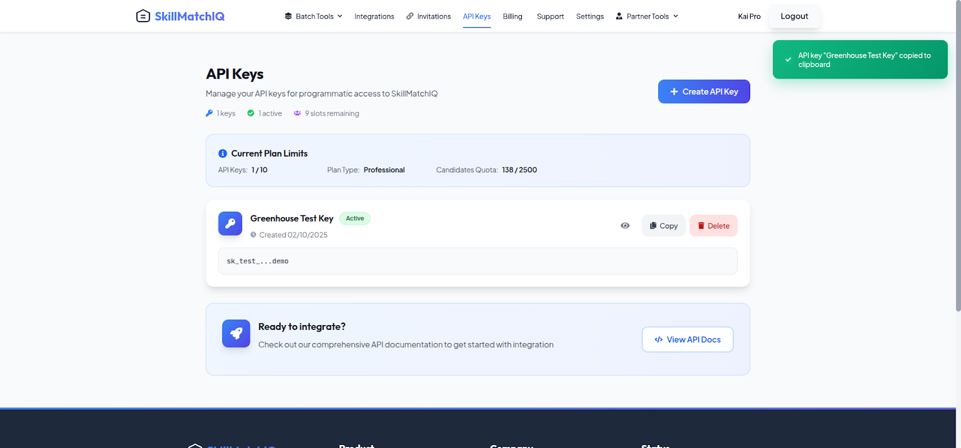The height and width of the screenshot is (448, 961).
Task: Click the SkillMatchIQ logo icon
Action: click(x=143, y=16)
